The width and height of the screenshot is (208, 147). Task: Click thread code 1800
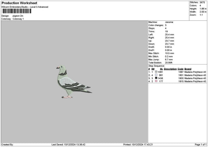181,78
